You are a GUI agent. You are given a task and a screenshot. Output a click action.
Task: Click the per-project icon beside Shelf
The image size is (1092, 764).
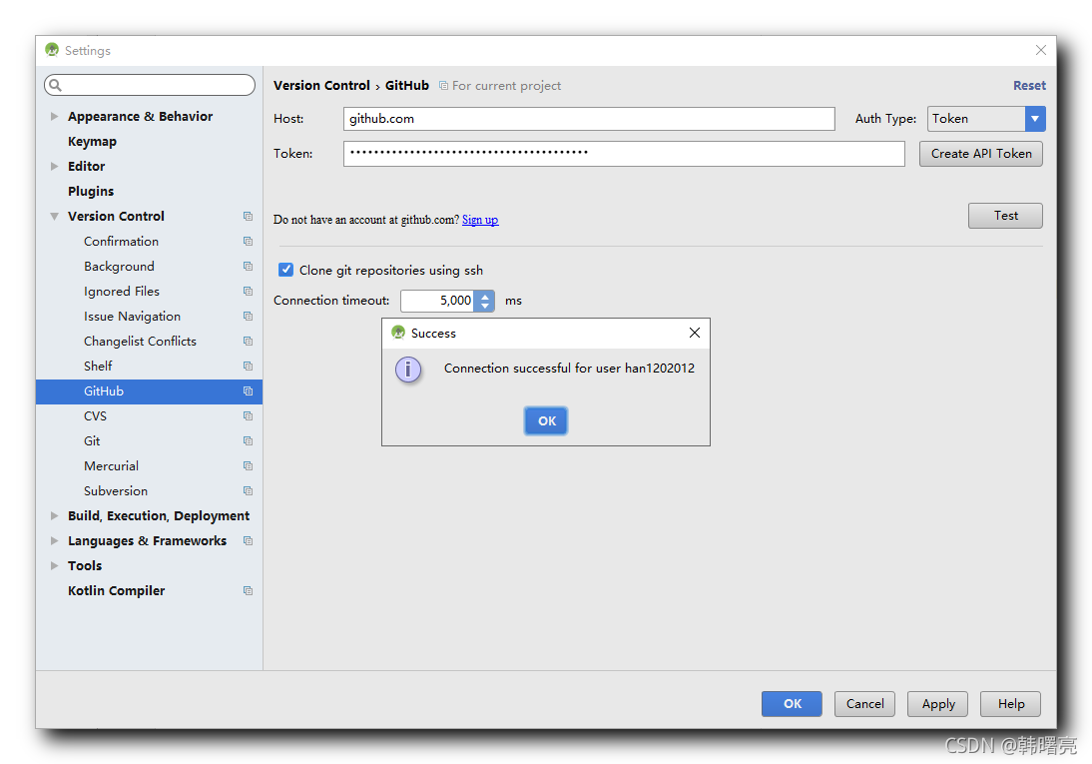248,366
